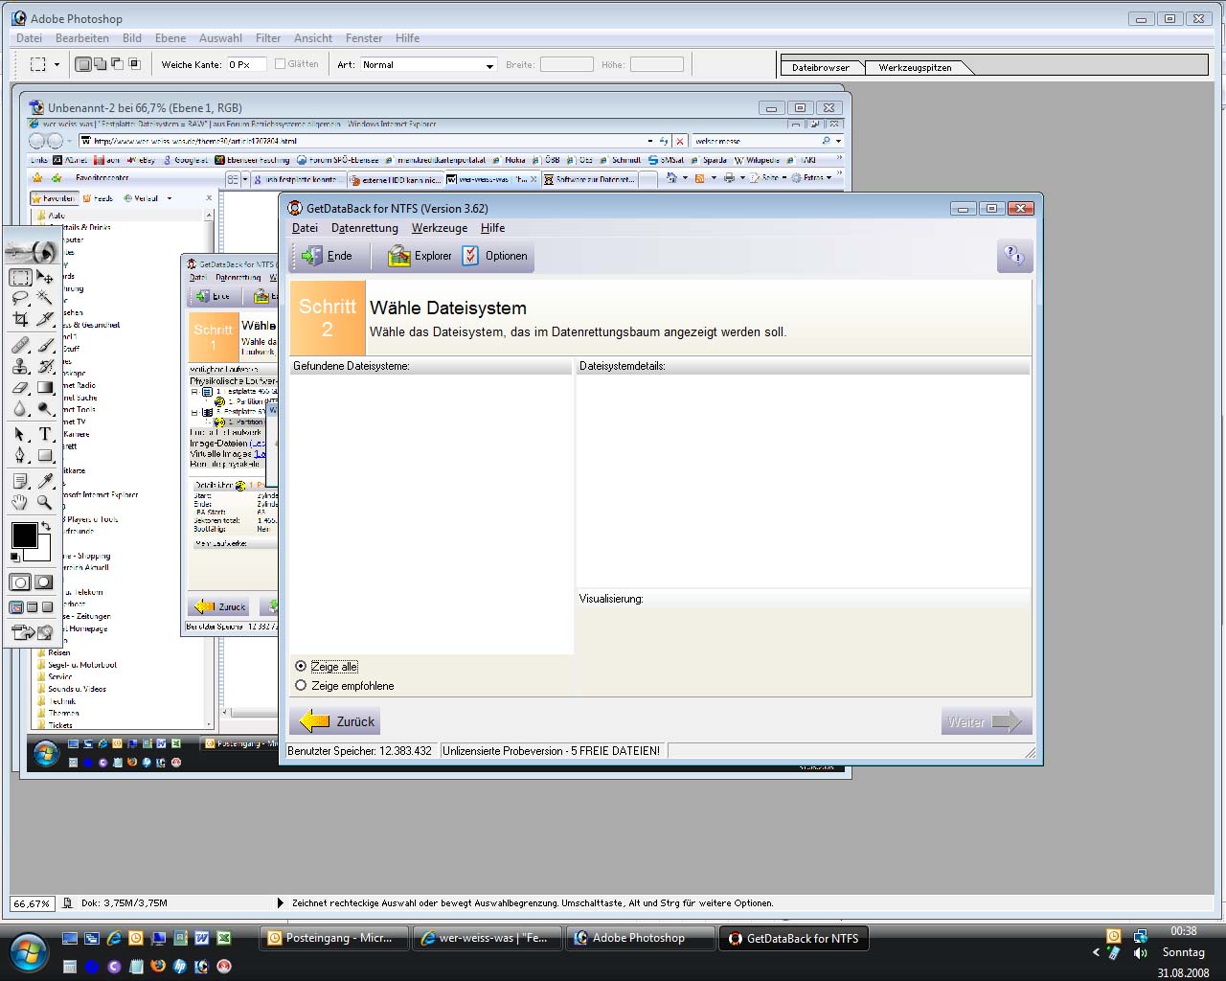
Task: Open Photoshop Ansicht menu
Action: pyautogui.click(x=313, y=38)
